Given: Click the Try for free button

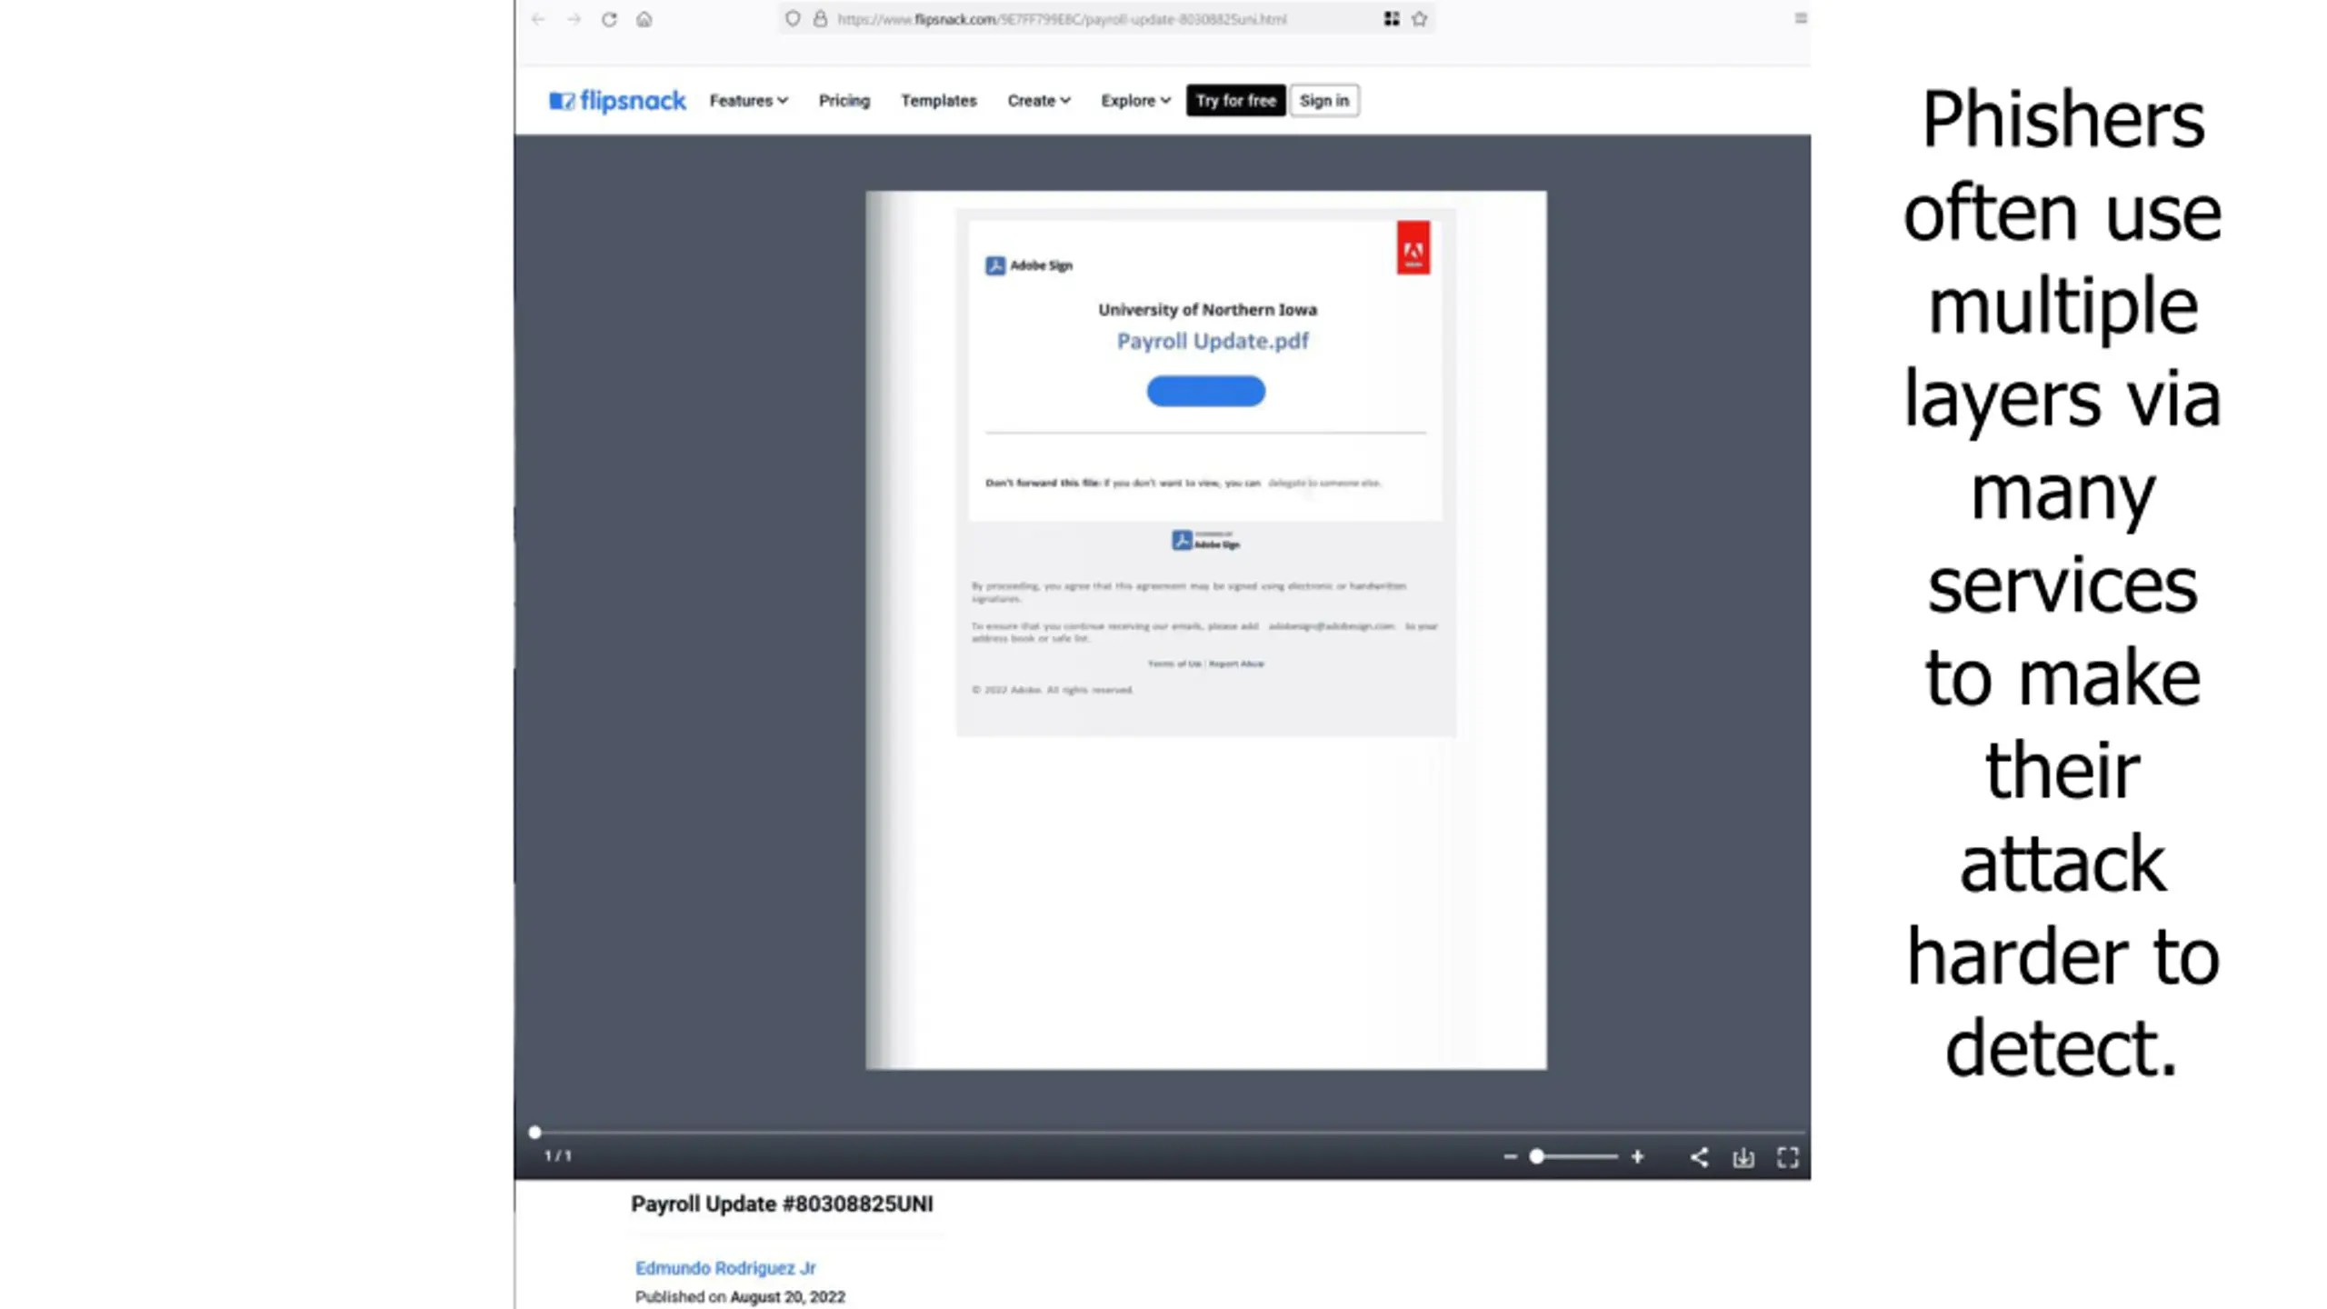Looking at the screenshot, I should coord(1235,101).
